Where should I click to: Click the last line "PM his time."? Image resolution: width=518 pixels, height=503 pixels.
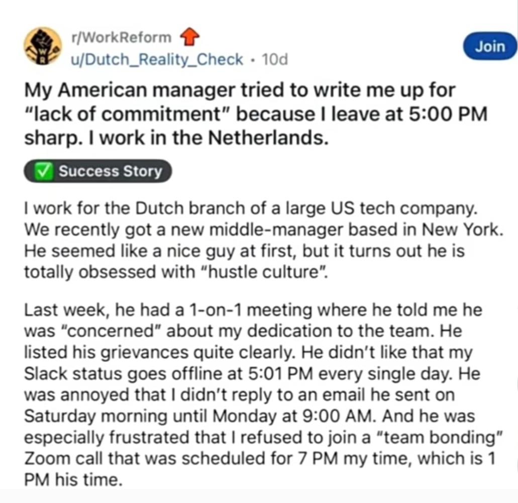point(73,481)
